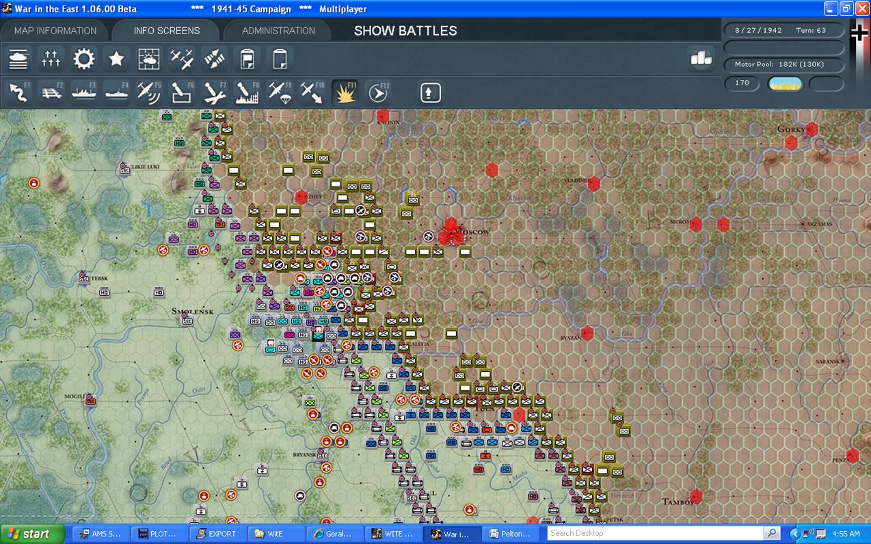
Task: Click the red battle hex at Ryazan
Action: point(587,334)
